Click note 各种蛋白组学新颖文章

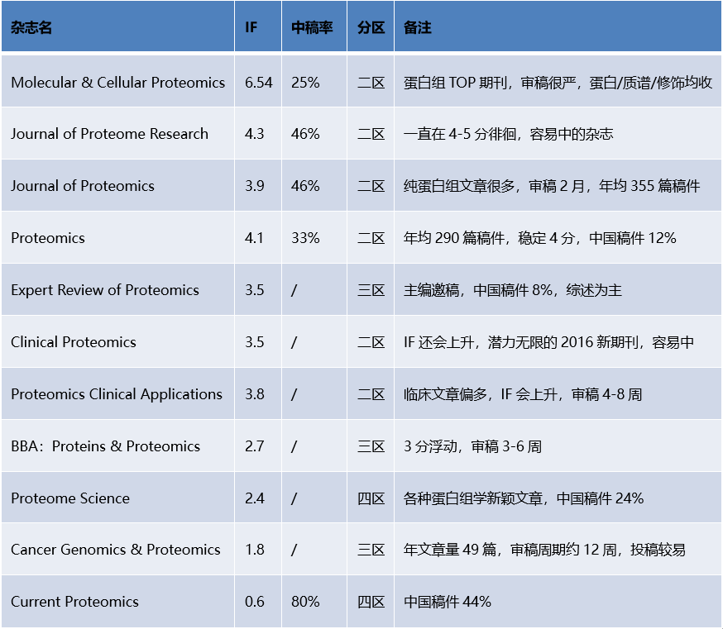[x=524, y=498]
